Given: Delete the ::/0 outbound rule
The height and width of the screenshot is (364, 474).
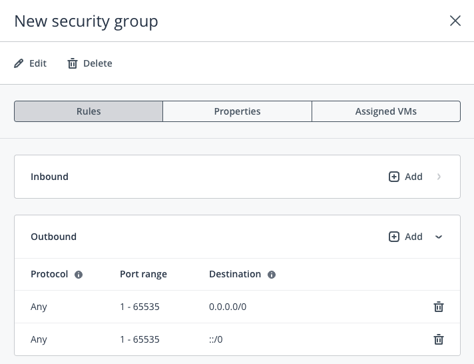Looking at the screenshot, I should [438, 339].
